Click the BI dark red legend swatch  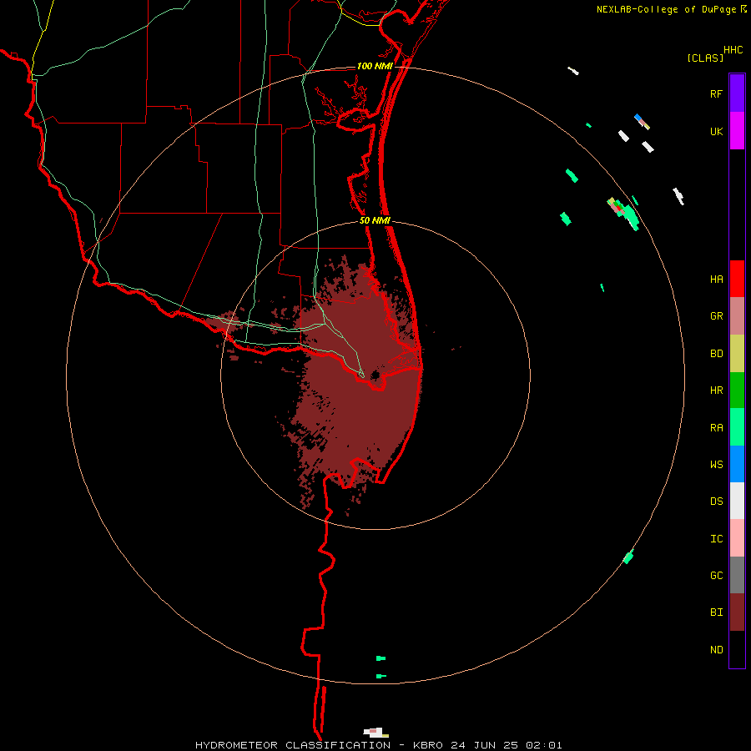click(x=737, y=612)
